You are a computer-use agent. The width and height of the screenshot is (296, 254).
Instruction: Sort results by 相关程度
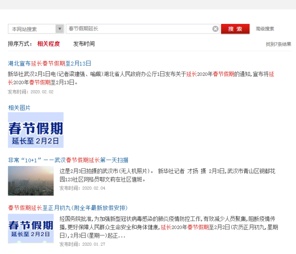tap(48, 44)
